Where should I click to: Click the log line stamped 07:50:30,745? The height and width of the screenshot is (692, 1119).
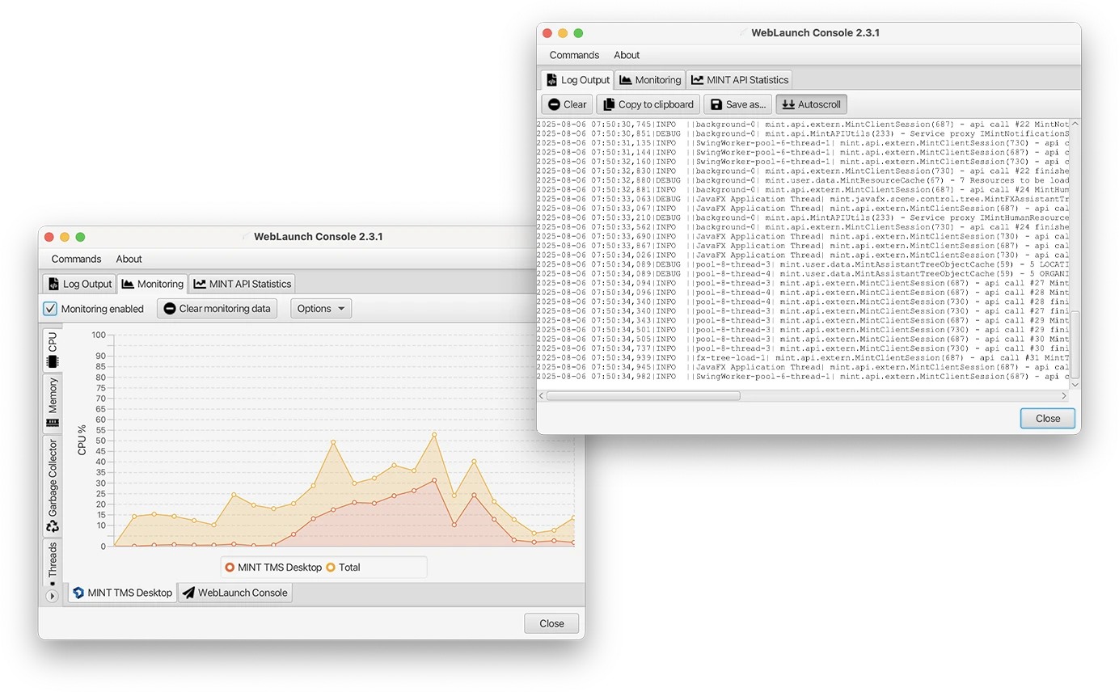coord(803,124)
